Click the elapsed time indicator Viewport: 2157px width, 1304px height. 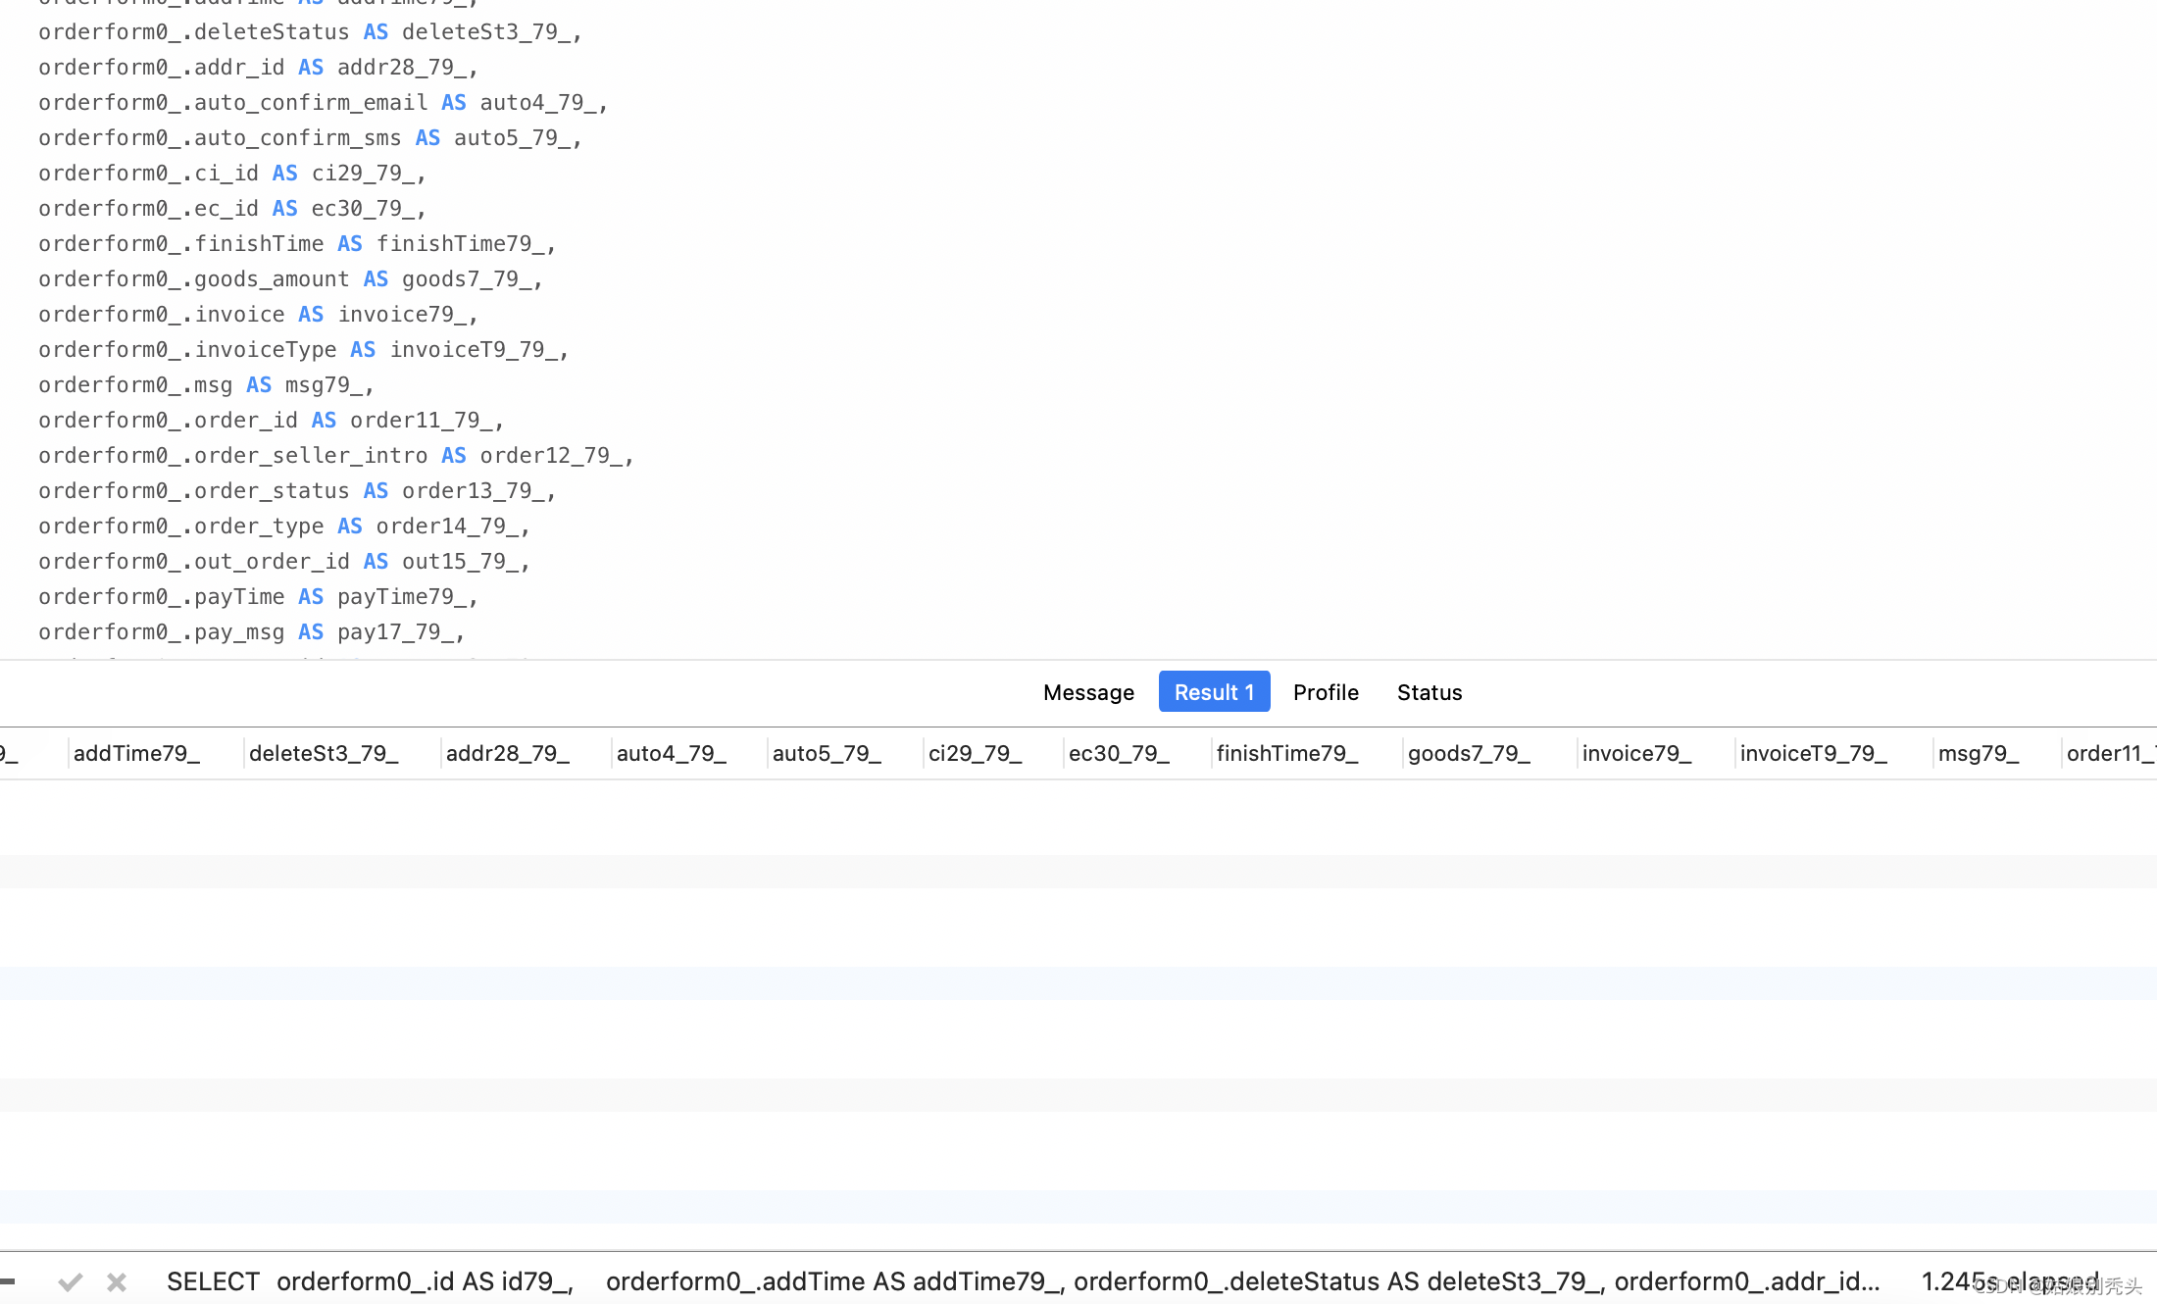pos(2011,1280)
